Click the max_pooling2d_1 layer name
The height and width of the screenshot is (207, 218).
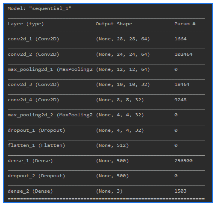(50, 69)
